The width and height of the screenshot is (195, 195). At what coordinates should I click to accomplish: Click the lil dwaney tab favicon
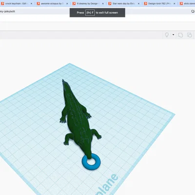tap(74, 3)
